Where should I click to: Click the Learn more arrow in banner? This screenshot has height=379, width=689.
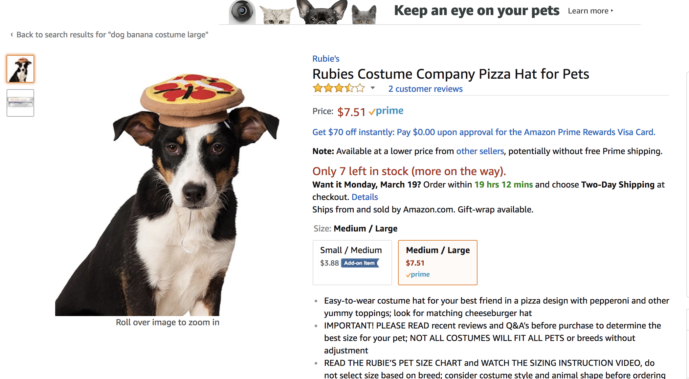pos(612,11)
